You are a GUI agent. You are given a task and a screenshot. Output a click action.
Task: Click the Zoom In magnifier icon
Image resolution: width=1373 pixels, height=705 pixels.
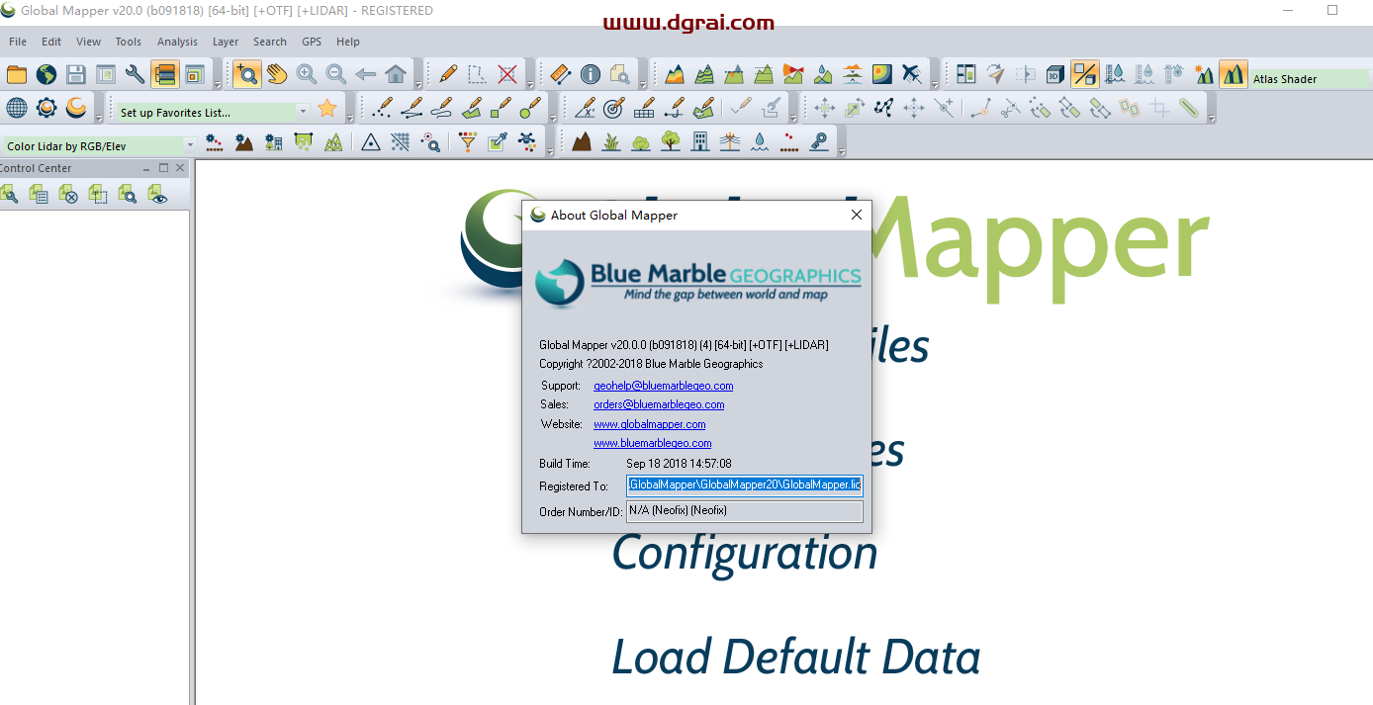coord(307,74)
